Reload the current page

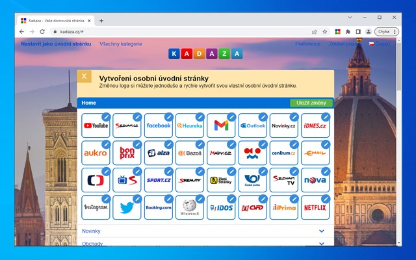42,32
